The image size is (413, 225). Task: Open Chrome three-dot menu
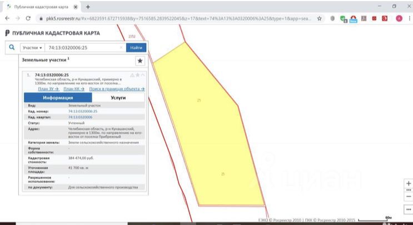[x=410, y=18]
